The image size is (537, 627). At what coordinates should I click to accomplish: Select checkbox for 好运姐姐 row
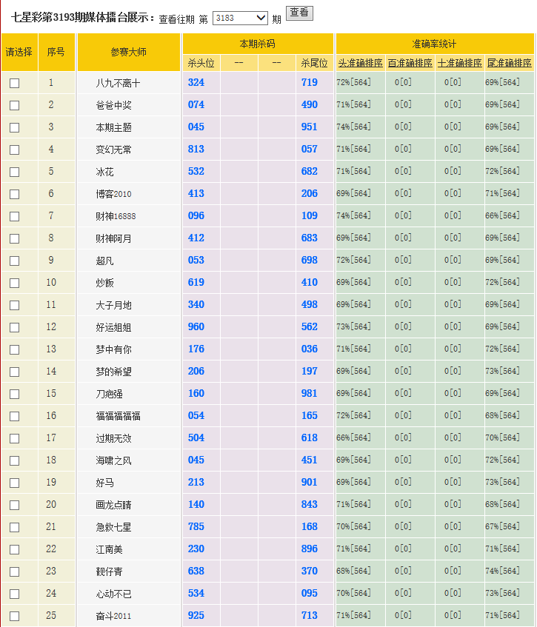pos(14,327)
